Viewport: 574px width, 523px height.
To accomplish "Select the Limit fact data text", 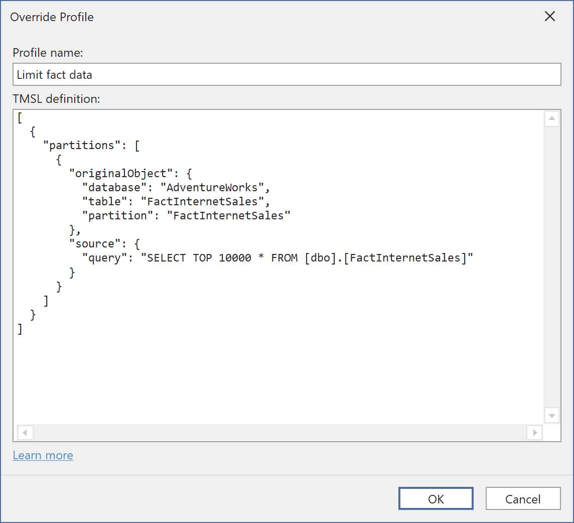I will pyautogui.click(x=54, y=74).
